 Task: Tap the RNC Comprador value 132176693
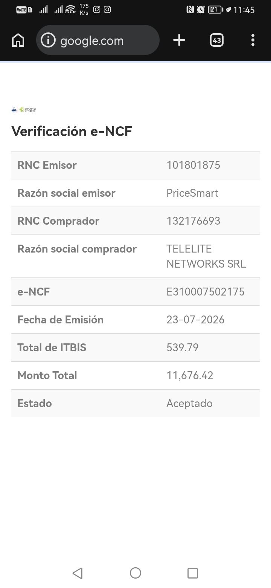click(x=193, y=221)
